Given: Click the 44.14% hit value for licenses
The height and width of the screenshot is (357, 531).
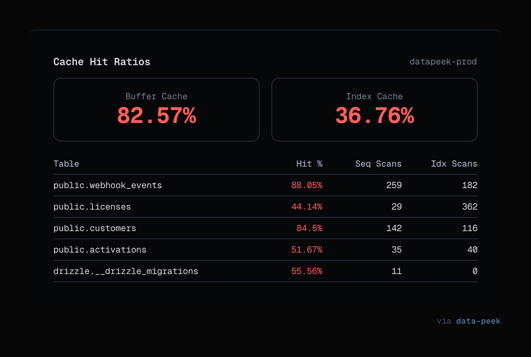Looking at the screenshot, I should pyautogui.click(x=307, y=207).
